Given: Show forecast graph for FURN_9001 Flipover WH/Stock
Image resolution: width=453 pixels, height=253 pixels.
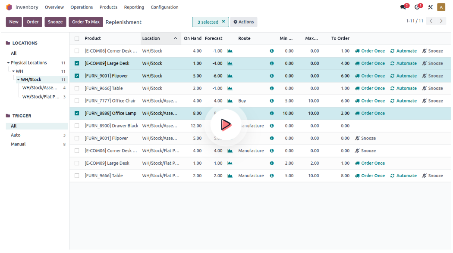Looking at the screenshot, I should click(x=230, y=76).
